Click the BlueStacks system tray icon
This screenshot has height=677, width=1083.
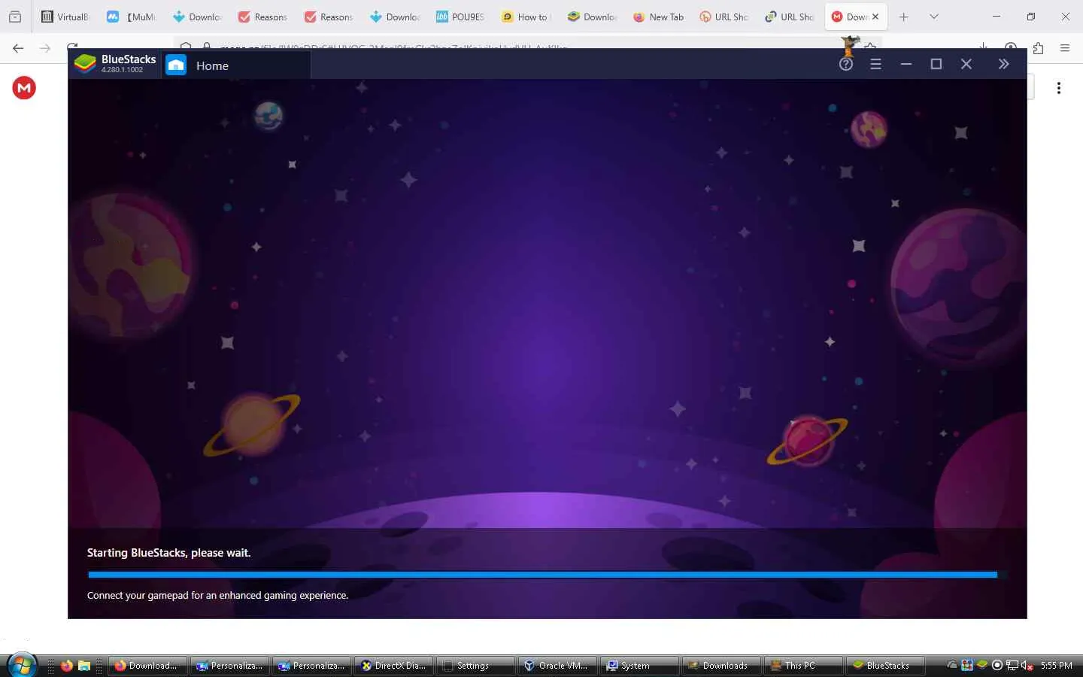(982, 665)
